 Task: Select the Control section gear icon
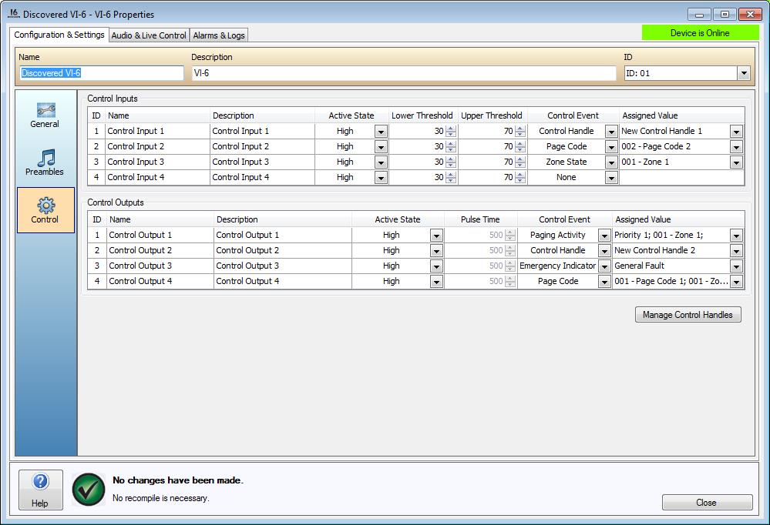click(46, 205)
